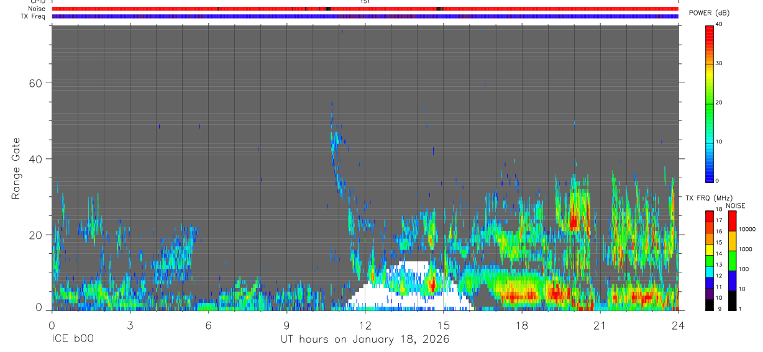This screenshot has height=352, width=763.
Task: Select the 'POWER (dB)' legend title
Action: point(709,13)
